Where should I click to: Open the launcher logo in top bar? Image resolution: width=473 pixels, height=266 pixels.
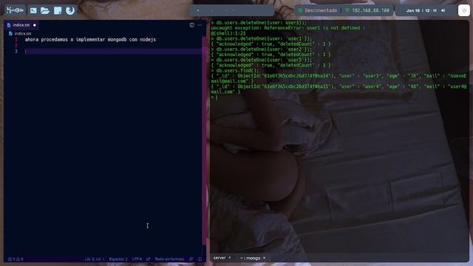click(15, 10)
